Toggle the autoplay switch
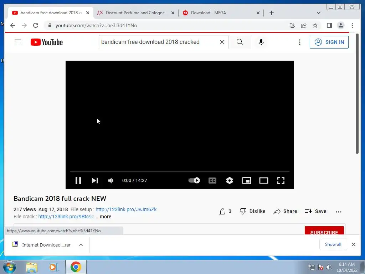365x274 pixels. (194, 180)
